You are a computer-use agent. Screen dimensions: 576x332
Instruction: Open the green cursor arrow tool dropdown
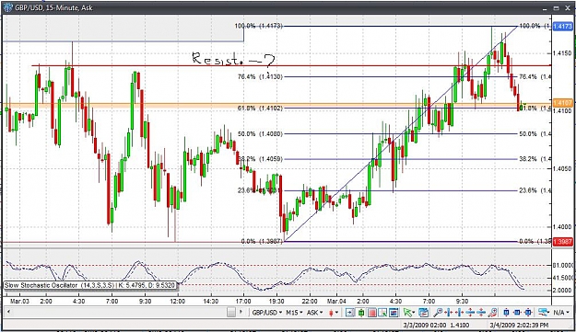point(409,313)
